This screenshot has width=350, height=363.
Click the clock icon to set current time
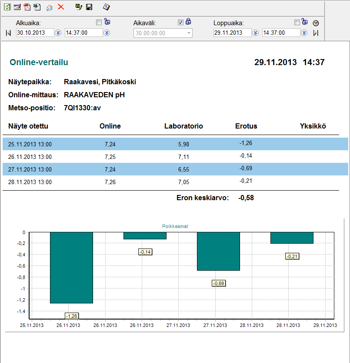tap(316, 23)
